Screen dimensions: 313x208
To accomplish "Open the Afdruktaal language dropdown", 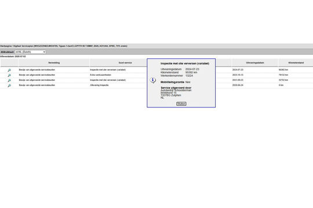I will coord(30,52).
